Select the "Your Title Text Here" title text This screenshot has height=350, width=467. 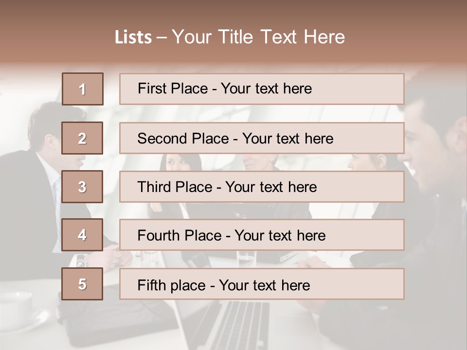[258, 37]
